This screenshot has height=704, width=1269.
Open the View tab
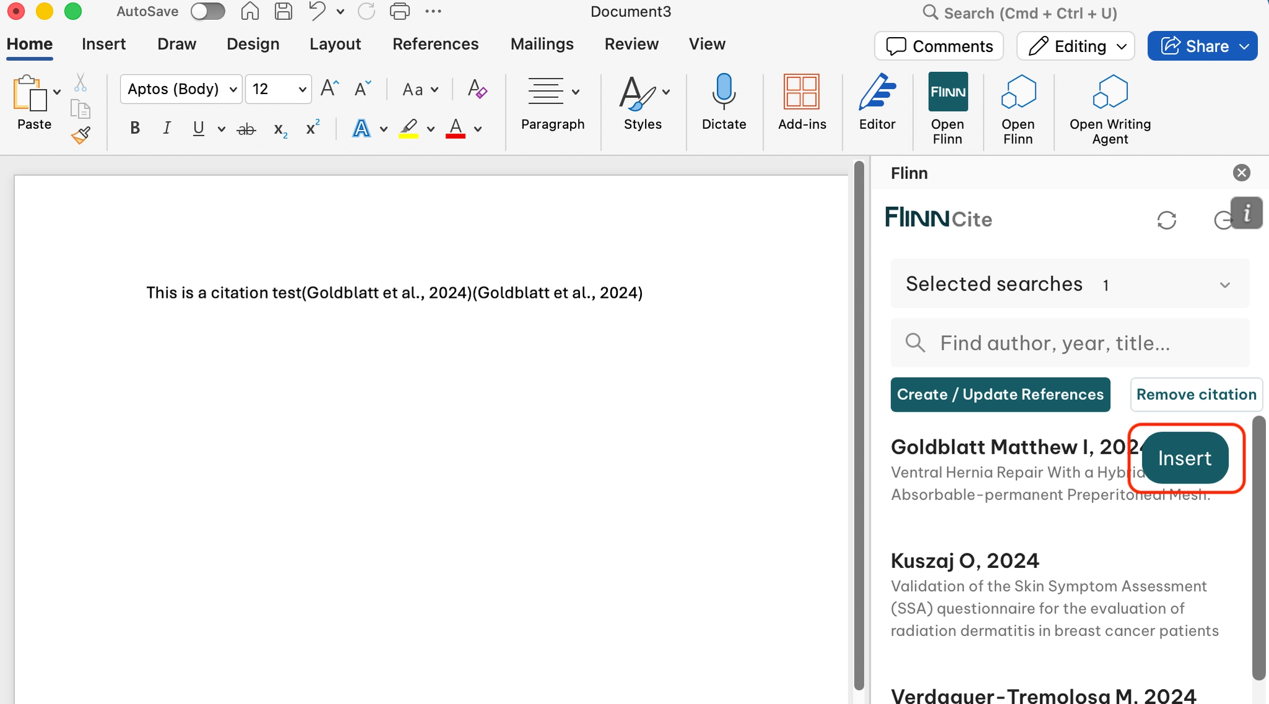click(707, 44)
